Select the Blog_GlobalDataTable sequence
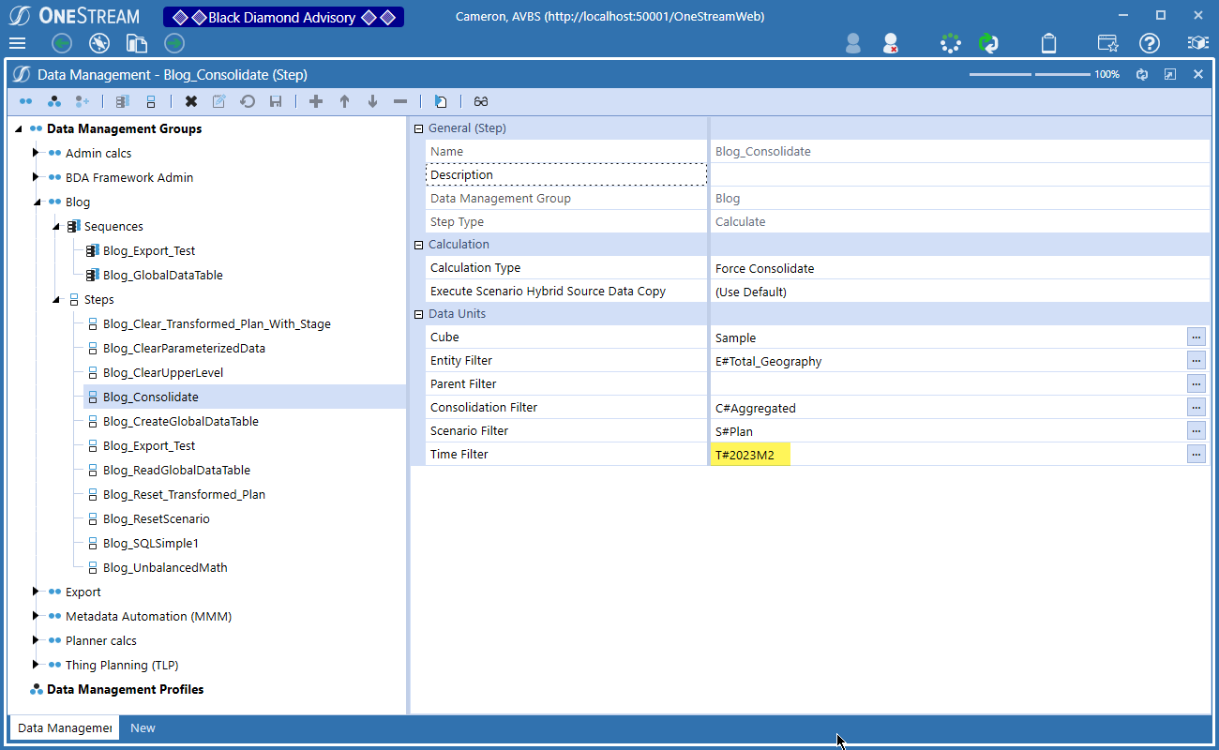Viewport: 1219px width, 750px height. 162,275
